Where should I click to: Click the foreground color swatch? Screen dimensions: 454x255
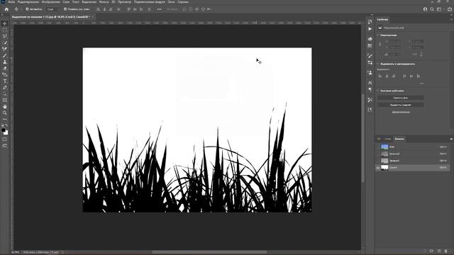point(3,130)
